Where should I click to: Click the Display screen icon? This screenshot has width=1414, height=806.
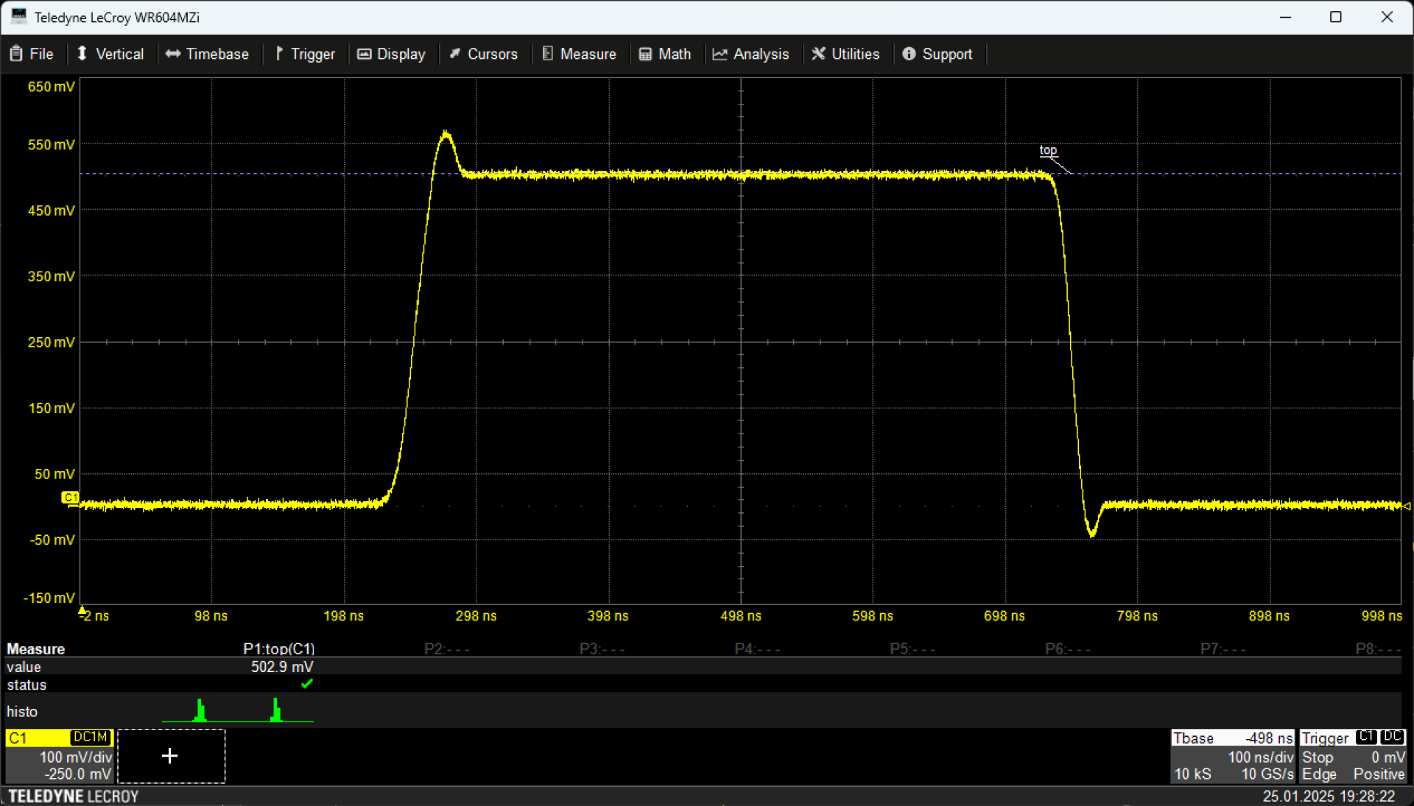click(364, 54)
